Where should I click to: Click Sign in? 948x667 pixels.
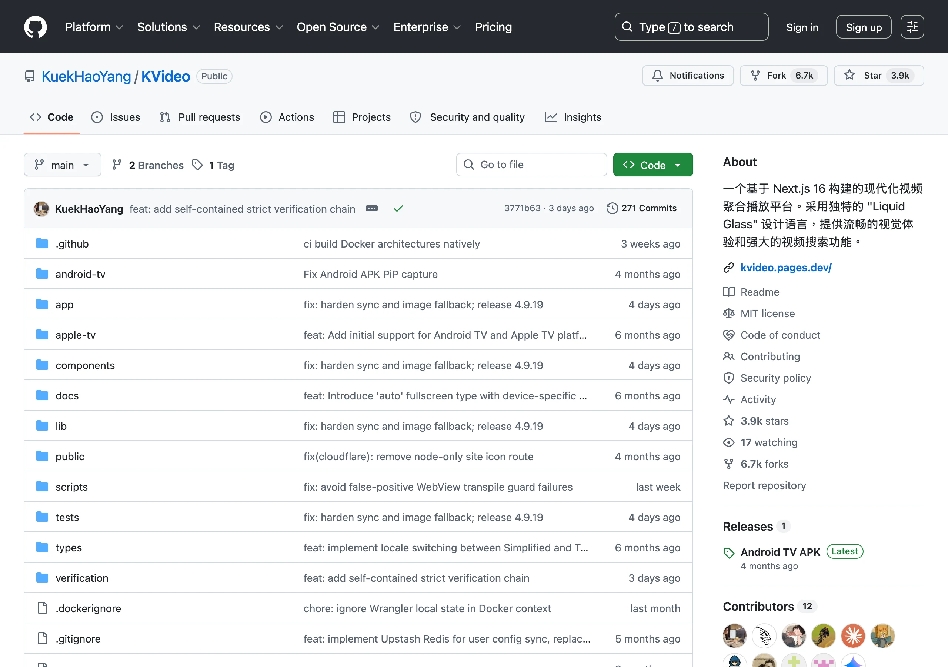click(x=802, y=27)
